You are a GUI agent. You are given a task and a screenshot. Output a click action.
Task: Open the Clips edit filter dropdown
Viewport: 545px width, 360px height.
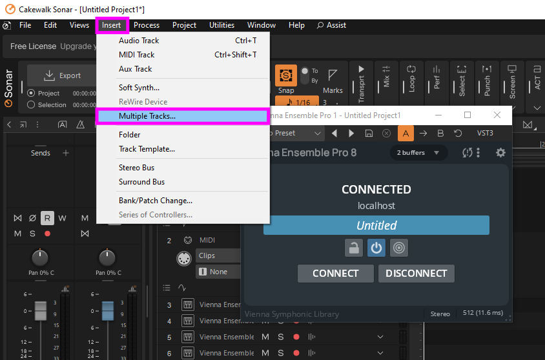point(218,255)
